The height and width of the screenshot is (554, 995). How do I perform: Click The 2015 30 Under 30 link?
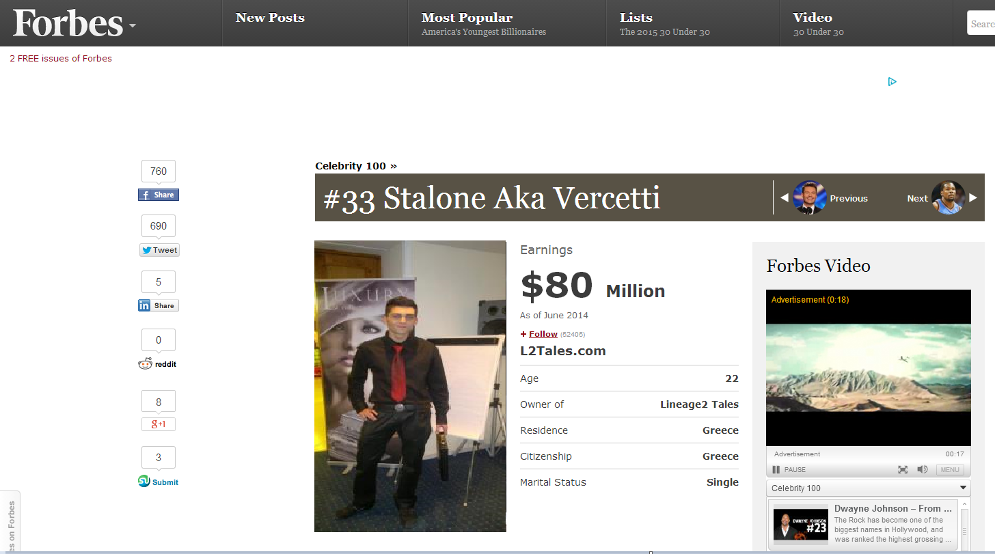click(x=664, y=32)
